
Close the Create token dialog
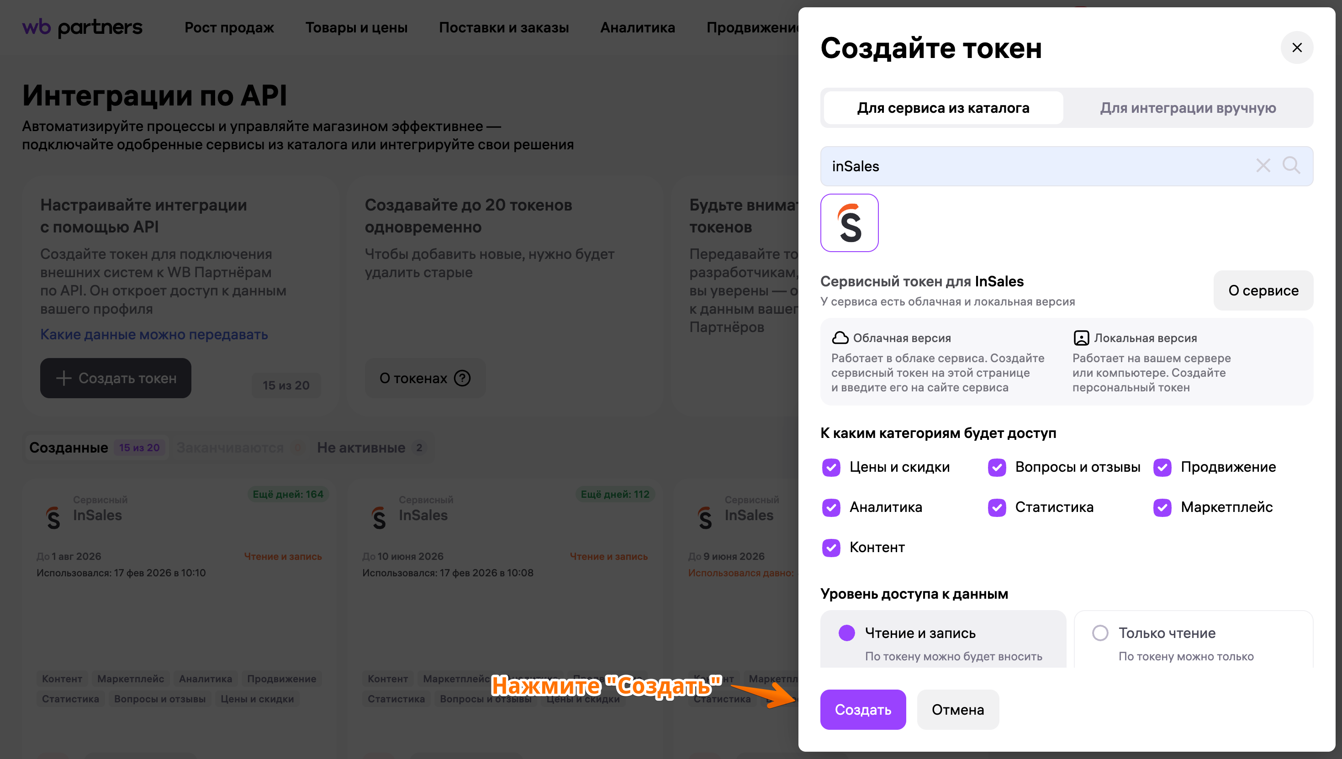(x=1297, y=48)
